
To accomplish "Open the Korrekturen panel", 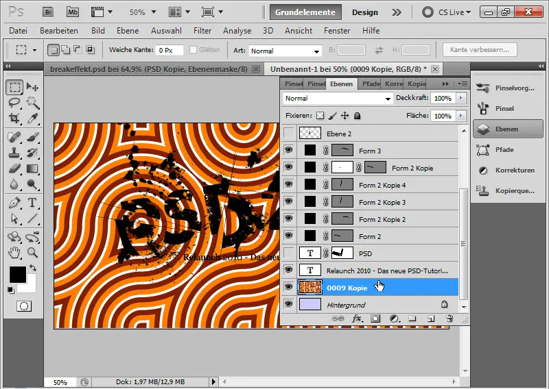I will (507, 171).
